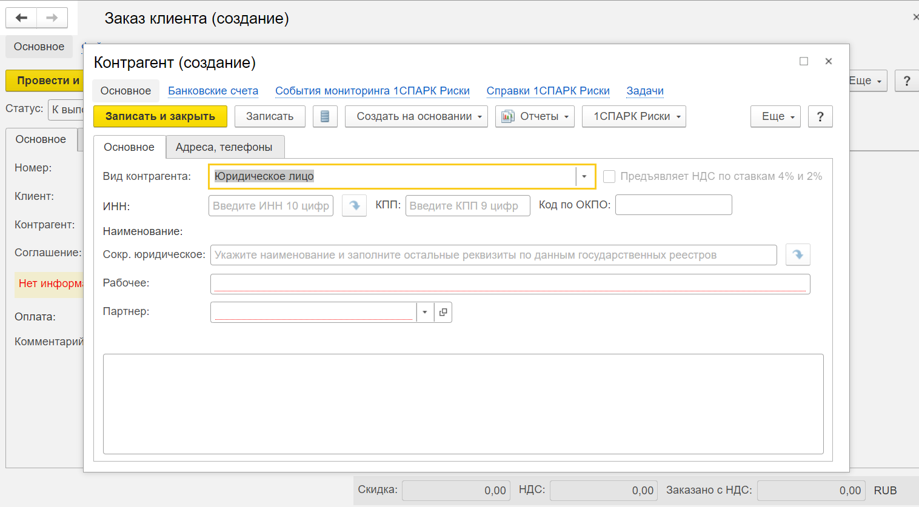Click the question mark help button in dialog
The width and height of the screenshot is (919, 507).
820,116
